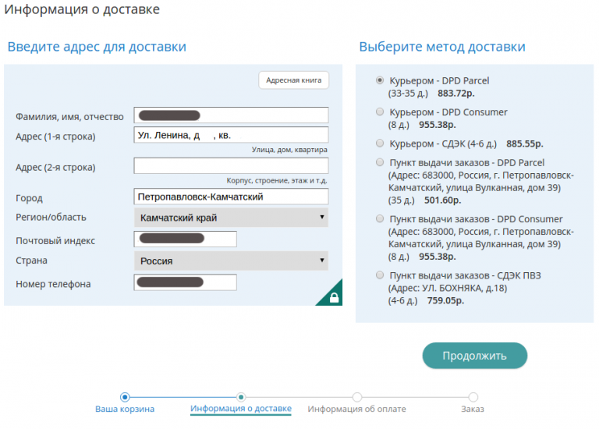Focus the Фамилия, имя, отчество field
Image resolution: width=599 pixels, height=429 pixels.
(x=231, y=115)
